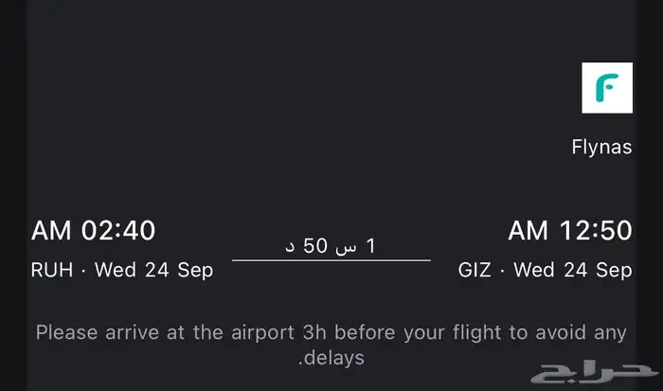Tap the AM label beside 12:50
Screen dimensions: 663x391
[x=529, y=230]
